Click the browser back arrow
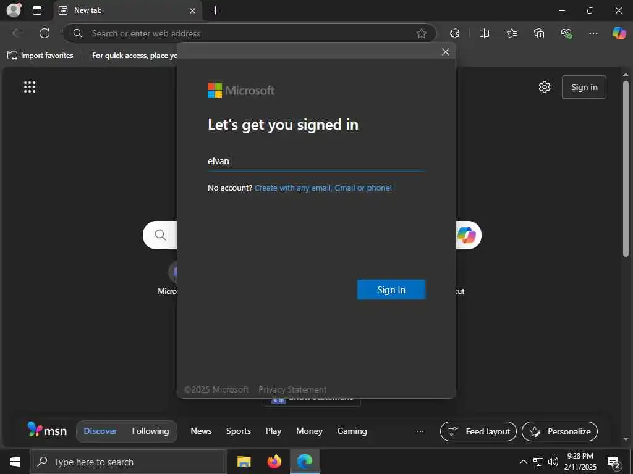The width and height of the screenshot is (633, 474). pos(17,33)
